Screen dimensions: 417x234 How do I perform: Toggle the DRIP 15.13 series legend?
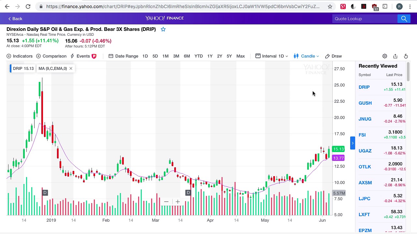click(x=23, y=69)
